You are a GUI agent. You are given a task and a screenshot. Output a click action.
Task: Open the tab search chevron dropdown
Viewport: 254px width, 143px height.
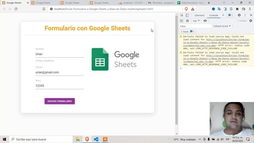(x=224, y=3)
